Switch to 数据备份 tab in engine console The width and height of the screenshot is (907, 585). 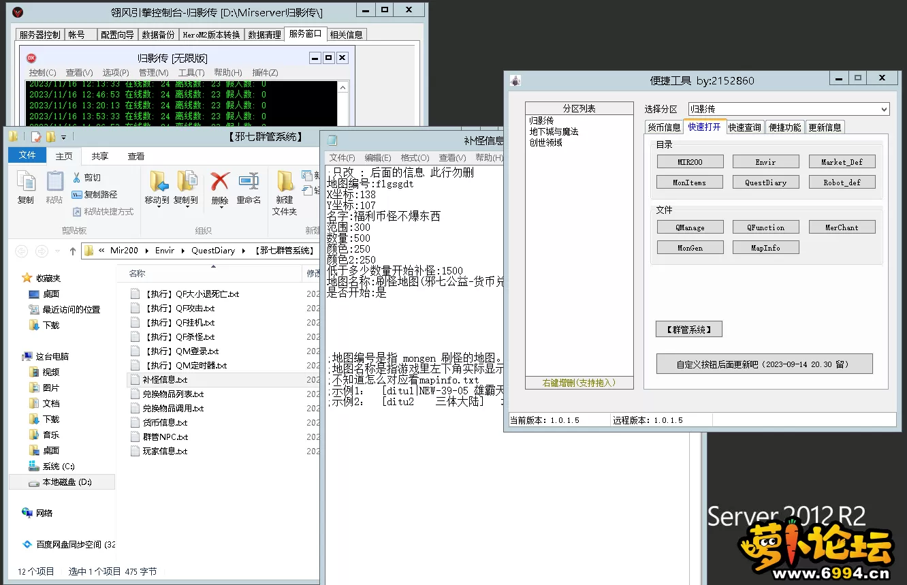click(x=158, y=35)
